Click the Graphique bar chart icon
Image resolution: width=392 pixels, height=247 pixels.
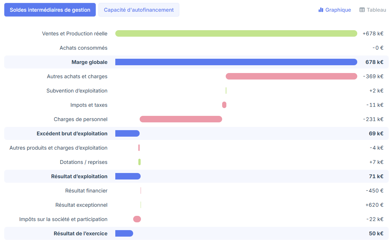click(321, 10)
